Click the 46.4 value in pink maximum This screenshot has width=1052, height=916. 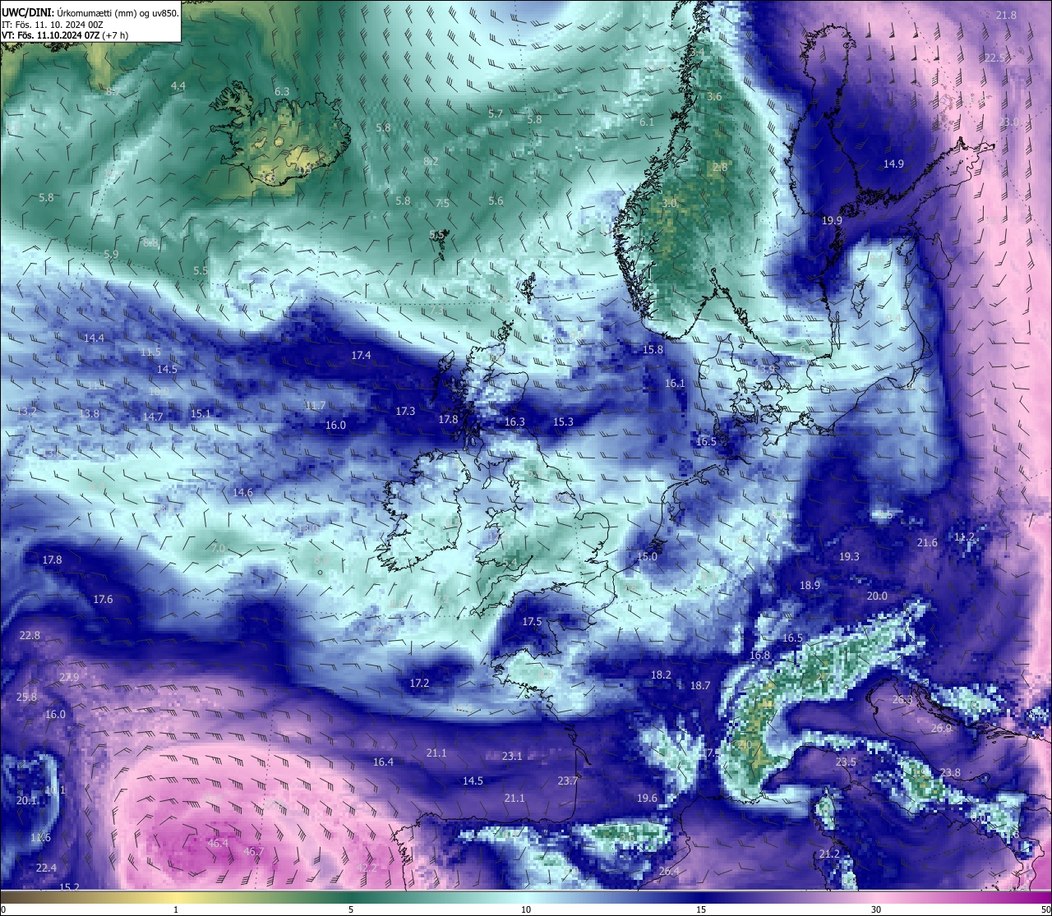coord(218,844)
